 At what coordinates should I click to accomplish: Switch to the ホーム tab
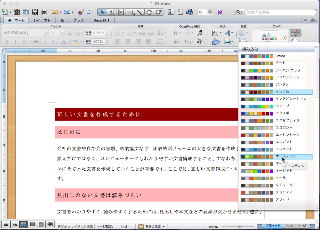pyautogui.click(x=16, y=20)
